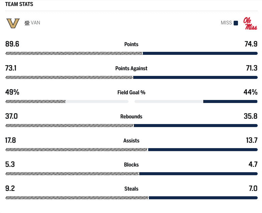Screen dimensions: 262x213
Task: Click the MISS team abbreviation
Action: tap(226, 23)
